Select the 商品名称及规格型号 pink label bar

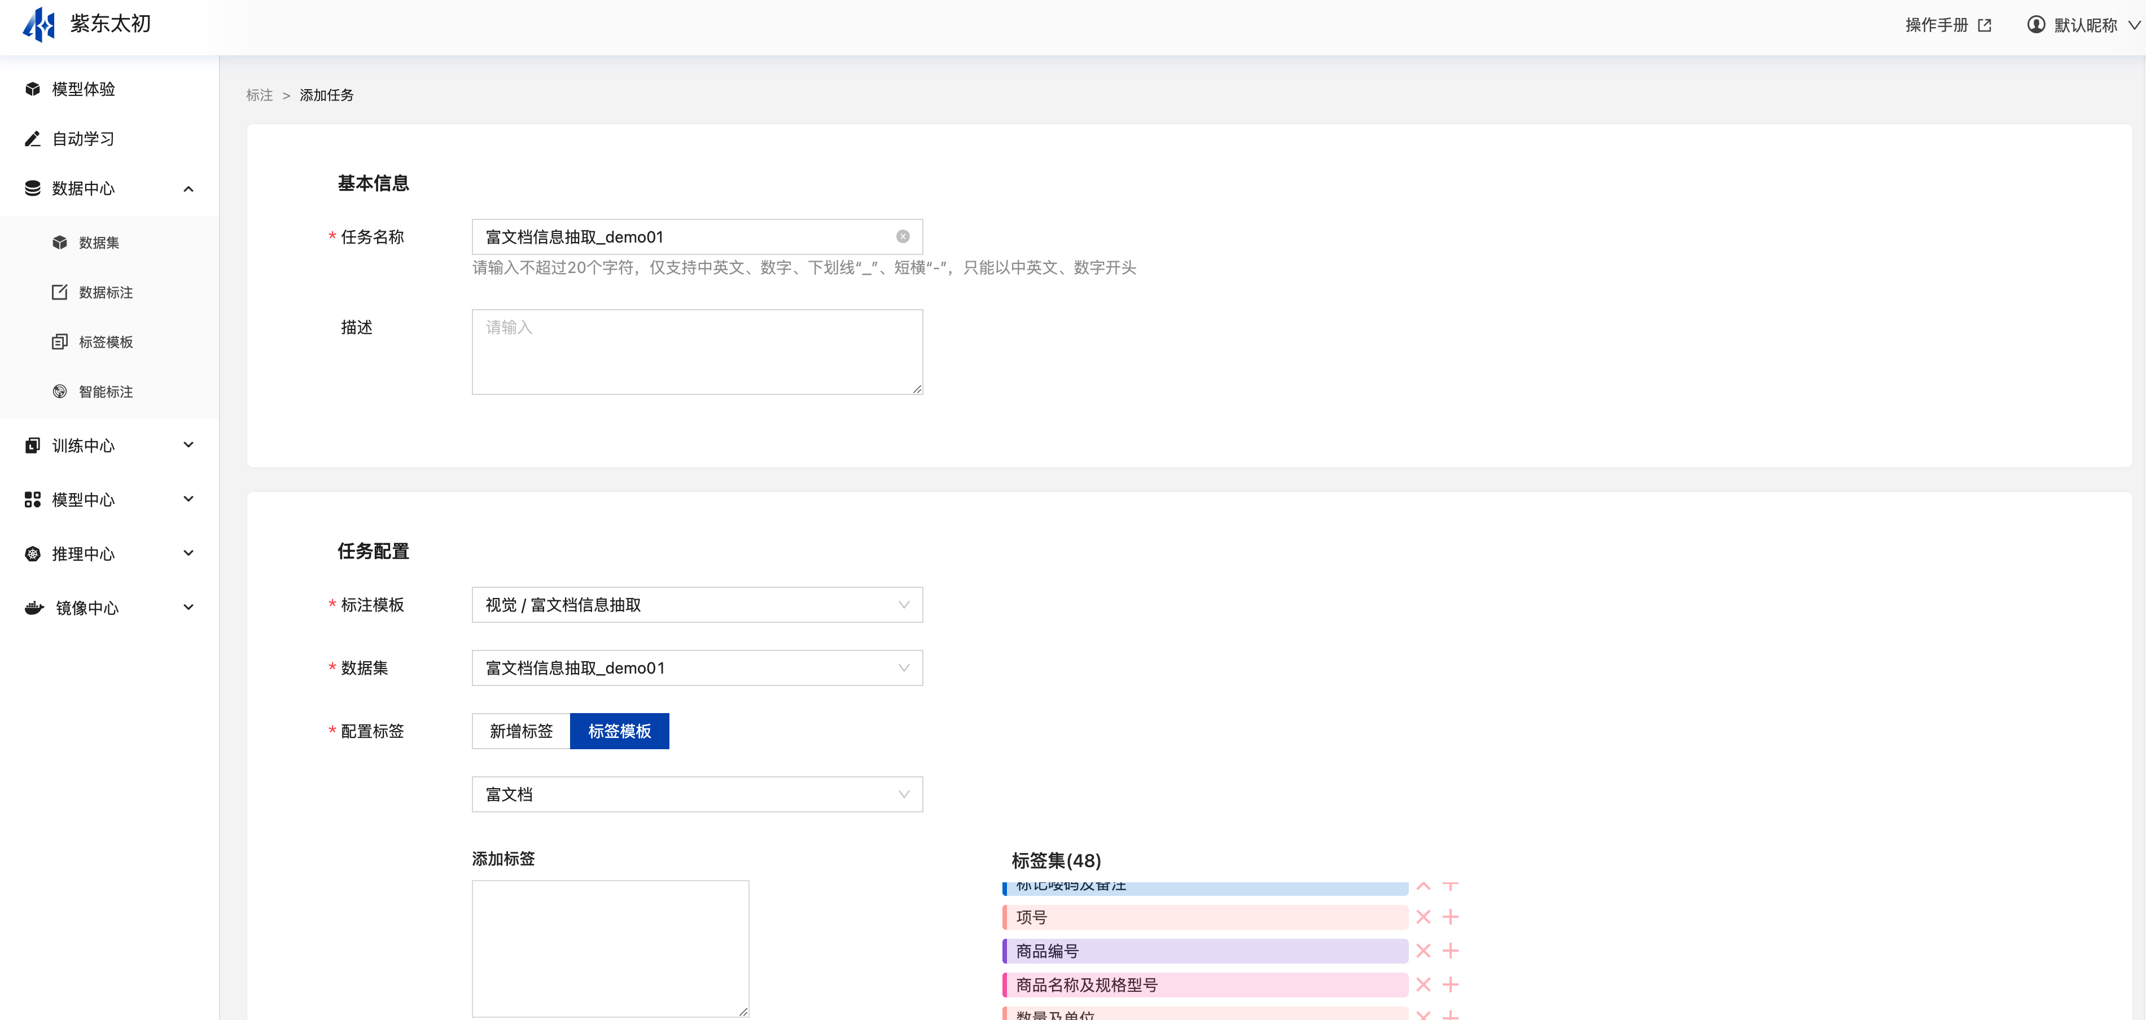tap(1205, 985)
